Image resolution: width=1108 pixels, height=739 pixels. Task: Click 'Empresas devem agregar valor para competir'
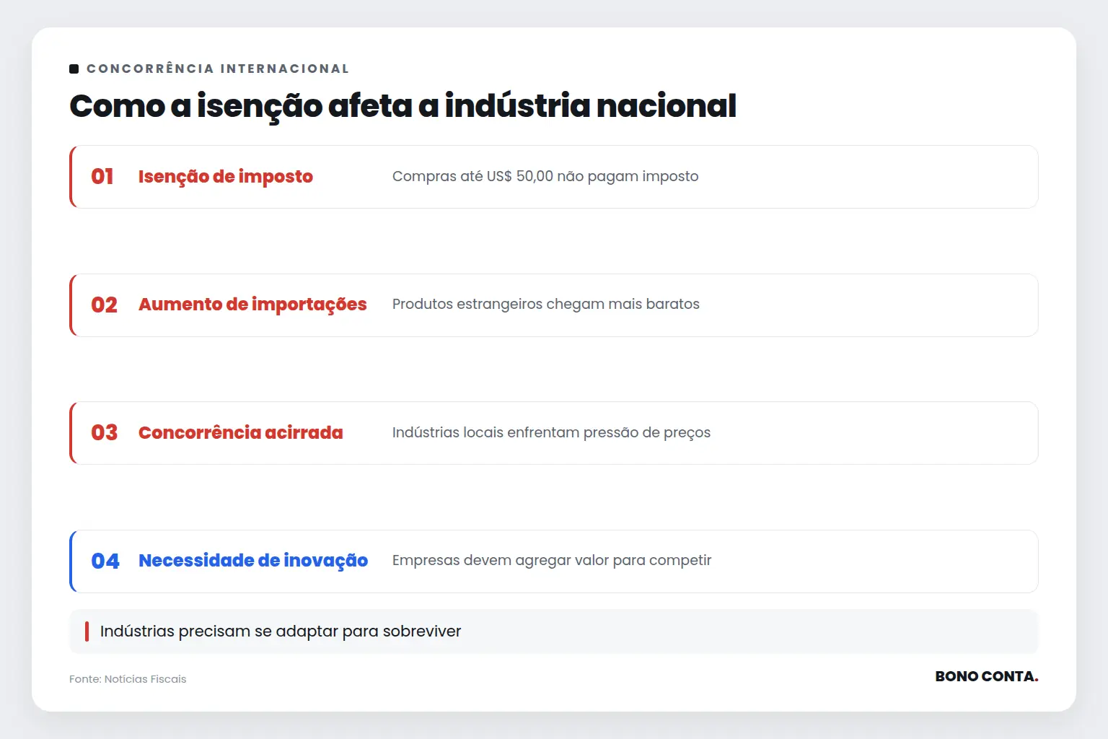pyautogui.click(x=552, y=560)
